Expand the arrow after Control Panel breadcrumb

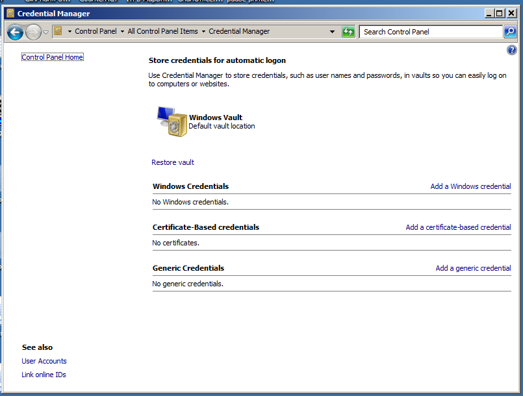pos(122,31)
